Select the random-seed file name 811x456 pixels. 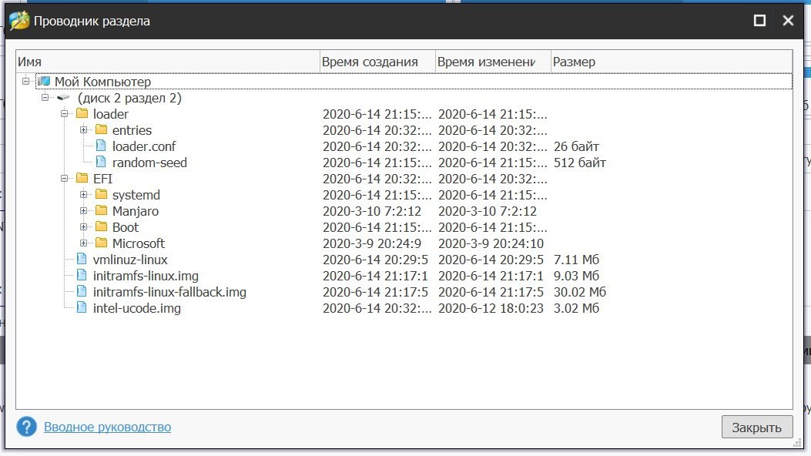[x=149, y=163]
